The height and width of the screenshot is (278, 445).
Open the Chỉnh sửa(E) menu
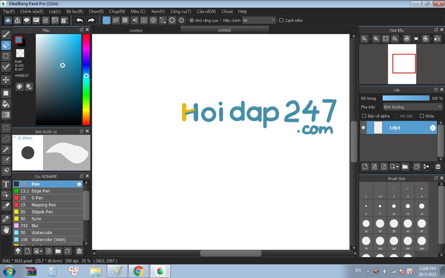(32, 11)
